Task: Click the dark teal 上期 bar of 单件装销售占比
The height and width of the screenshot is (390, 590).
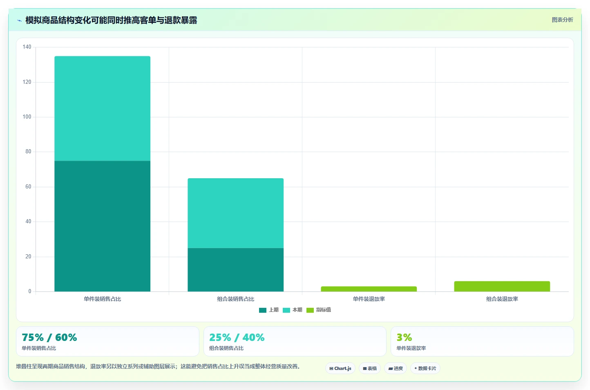Action: (x=103, y=226)
